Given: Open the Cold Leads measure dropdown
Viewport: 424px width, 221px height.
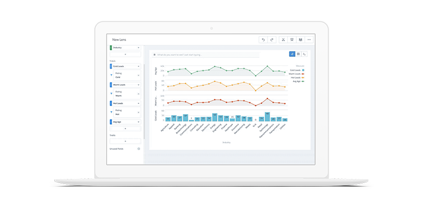Looking at the screenshot, I should (x=139, y=66).
